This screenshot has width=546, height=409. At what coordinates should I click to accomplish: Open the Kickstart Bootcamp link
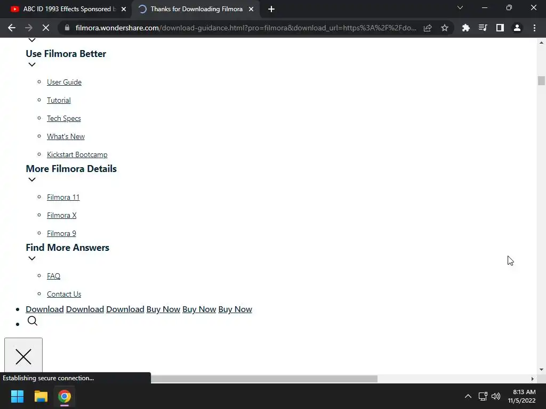[77, 154]
